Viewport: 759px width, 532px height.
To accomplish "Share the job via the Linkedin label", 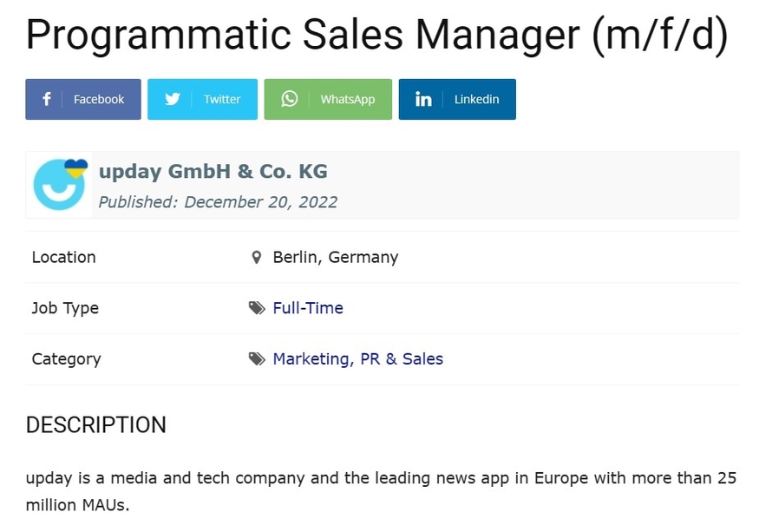I will (x=476, y=99).
